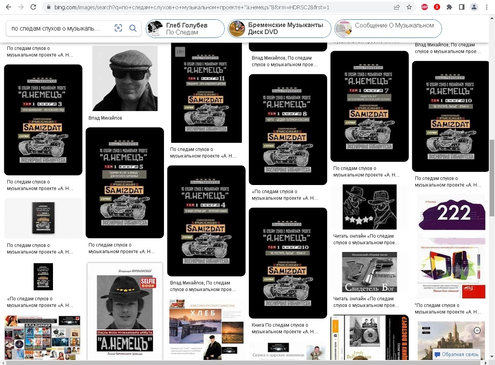Viewport: 495px width, 365px height.
Task: Click the caption under the Книга 3 cover
Action: point(40,185)
